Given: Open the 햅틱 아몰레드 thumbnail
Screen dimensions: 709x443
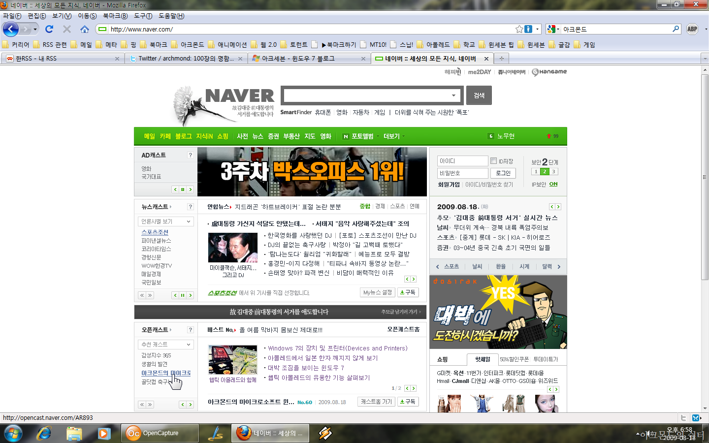Looking at the screenshot, I should pyautogui.click(x=233, y=360).
